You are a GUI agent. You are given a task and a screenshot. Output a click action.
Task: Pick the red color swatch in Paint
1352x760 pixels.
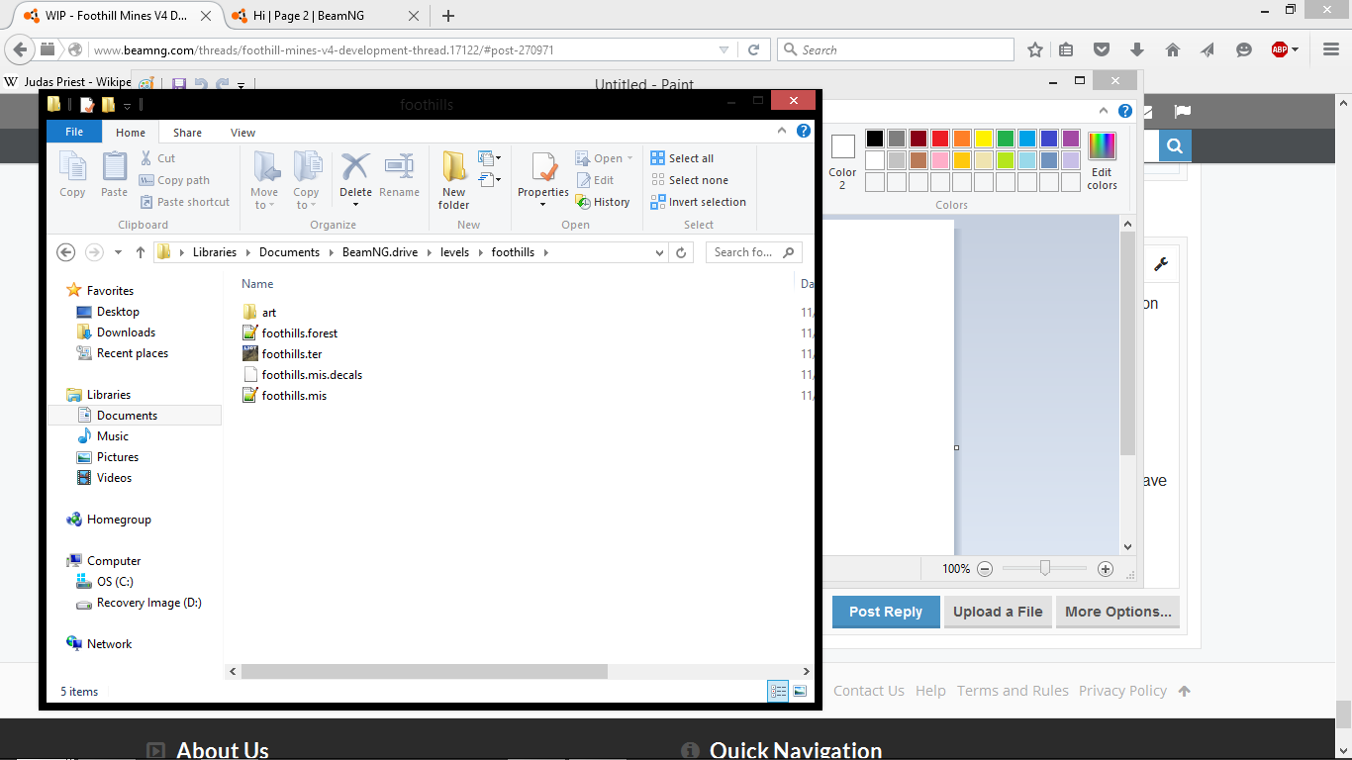coord(940,139)
